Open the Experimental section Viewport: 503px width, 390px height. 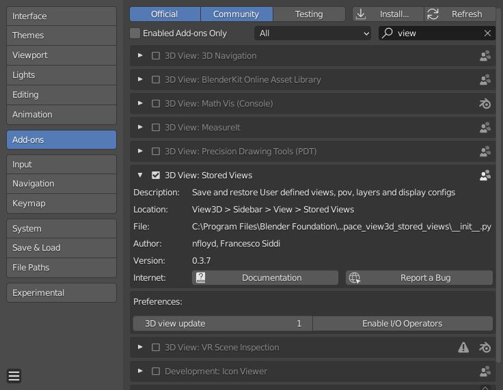tap(62, 293)
